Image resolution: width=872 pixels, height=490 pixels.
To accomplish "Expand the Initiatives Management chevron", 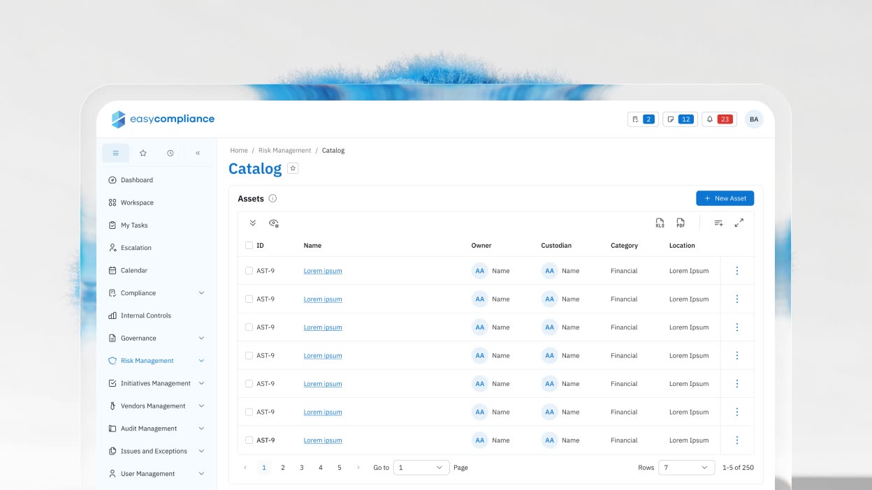I will click(x=201, y=383).
